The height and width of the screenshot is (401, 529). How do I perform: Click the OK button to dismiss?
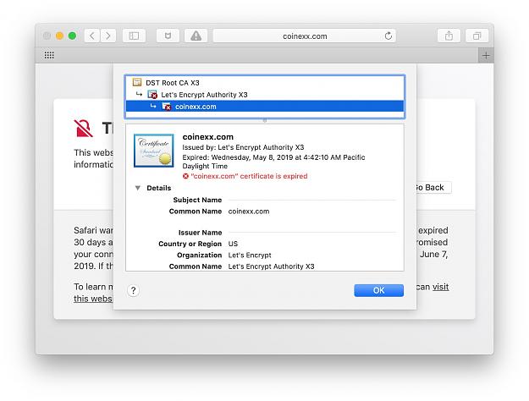click(378, 290)
